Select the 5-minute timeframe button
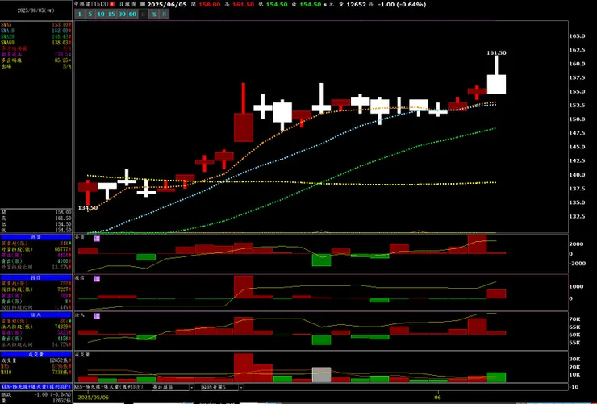Viewport: 597px width, 404px height. pos(90,14)
